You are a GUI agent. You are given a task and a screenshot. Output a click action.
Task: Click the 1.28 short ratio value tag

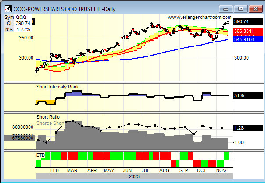pos(248,128)
